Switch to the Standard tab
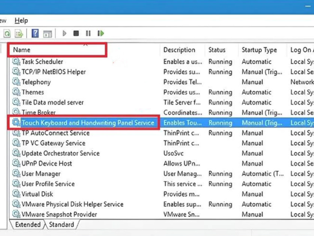Image resolution: width=314 pixels, height=236 pixels. click(62, 225)
